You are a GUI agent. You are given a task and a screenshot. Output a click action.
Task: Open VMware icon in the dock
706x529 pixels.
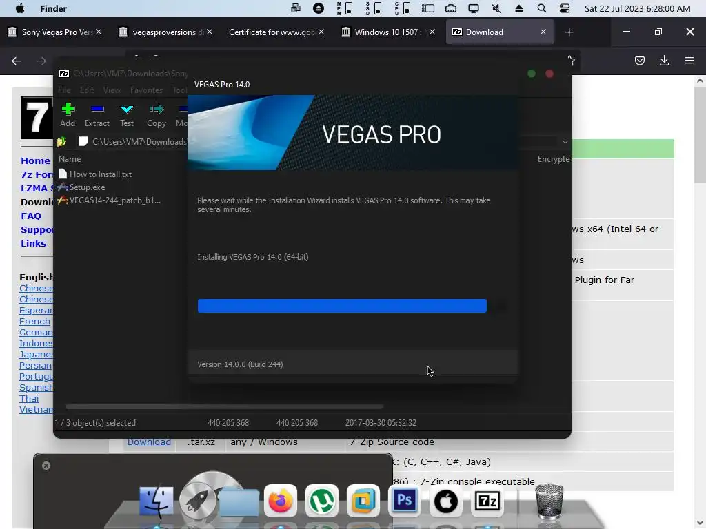pos(363,501)
